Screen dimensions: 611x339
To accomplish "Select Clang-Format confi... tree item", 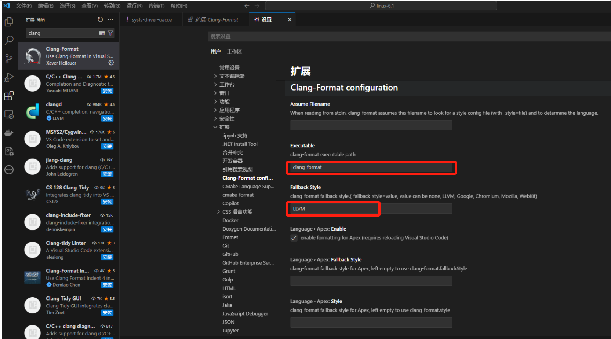I will tap(248, 178).
